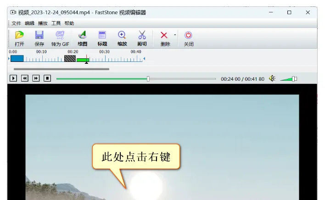Cut the clip with 剪切 scissors

tap(142, 39)
